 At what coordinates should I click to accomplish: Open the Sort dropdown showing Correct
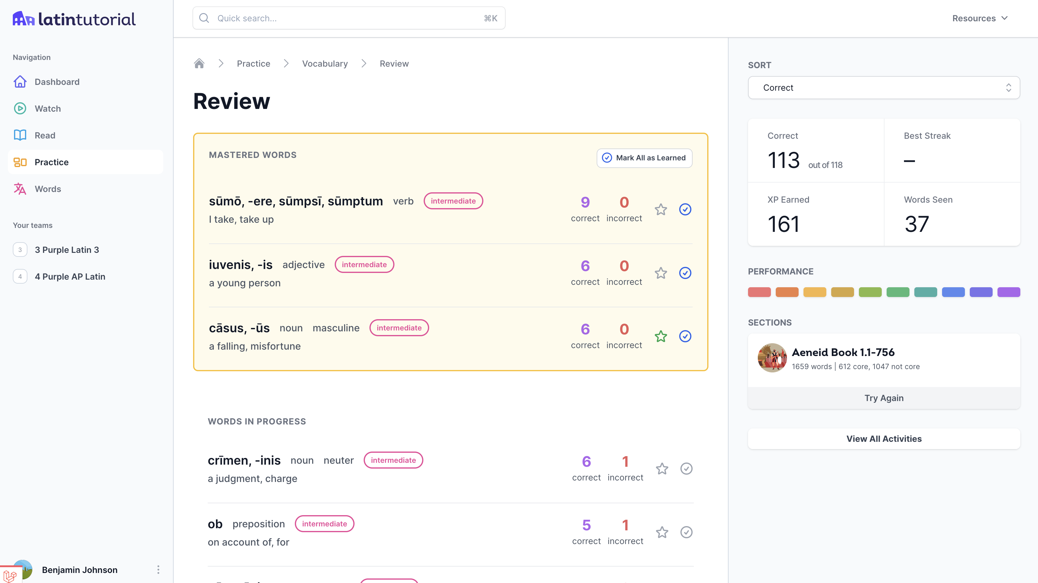884,88
